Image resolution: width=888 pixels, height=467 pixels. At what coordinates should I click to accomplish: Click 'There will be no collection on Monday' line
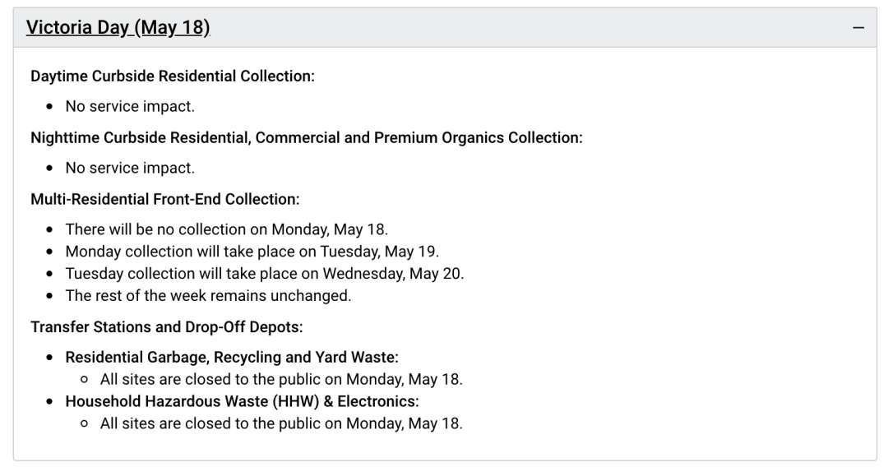click(x=227, y=229)
